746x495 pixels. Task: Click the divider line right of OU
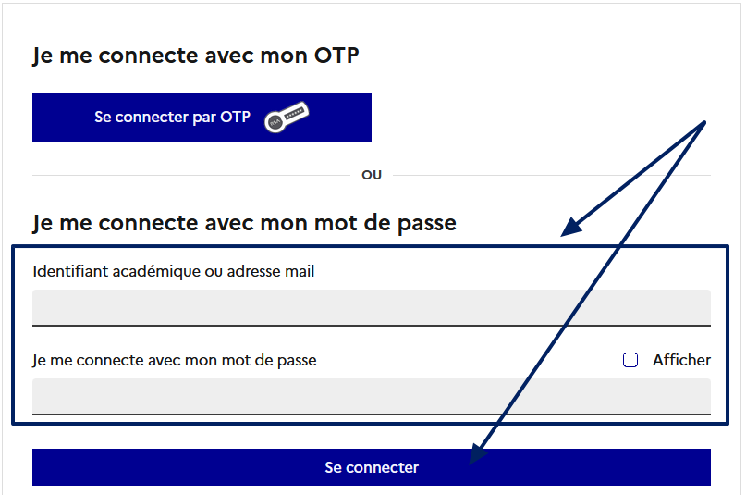pos(552,175)
